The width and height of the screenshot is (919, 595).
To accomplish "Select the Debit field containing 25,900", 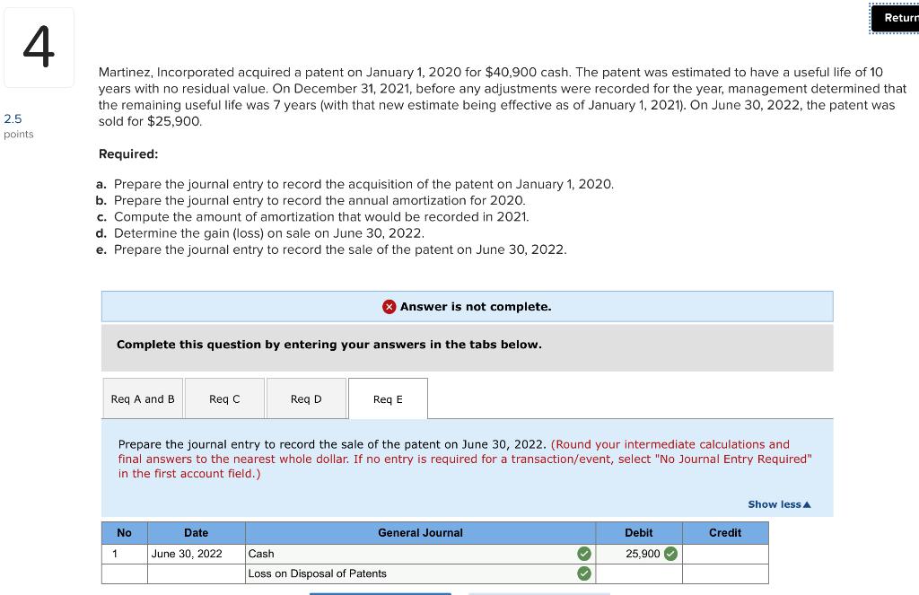I will click(638, 554).
